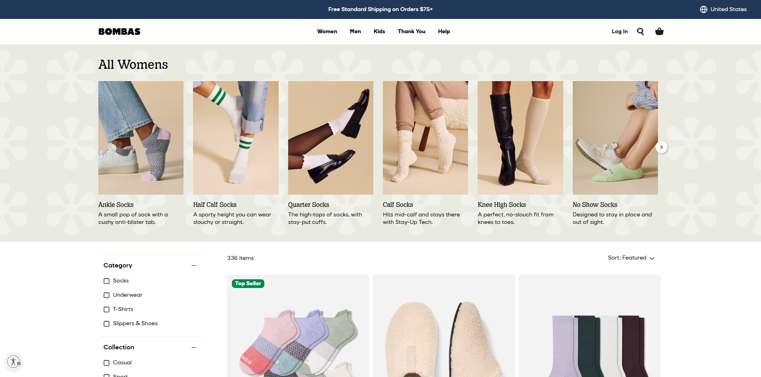Viewport: 761px width, 377px height.
Task: Collapse the Collection filter section
Action: (x=194, y=347)
